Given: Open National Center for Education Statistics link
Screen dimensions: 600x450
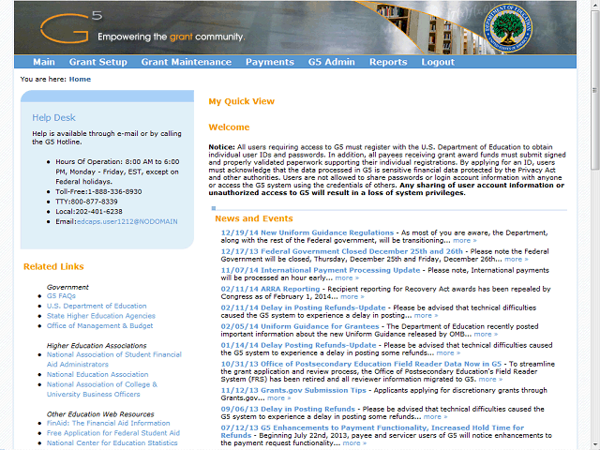Looking at the screenshot, I should pos(112,442).
